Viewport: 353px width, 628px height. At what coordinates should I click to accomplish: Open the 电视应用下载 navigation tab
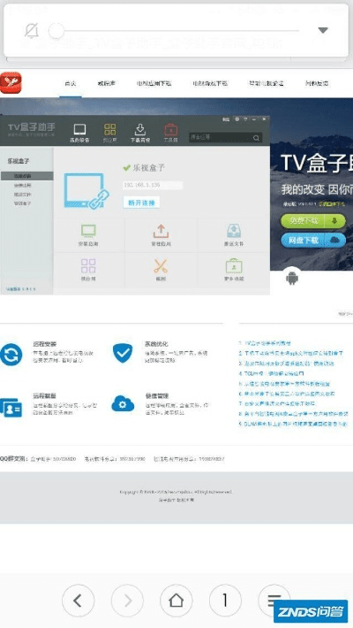click(154, 83)
